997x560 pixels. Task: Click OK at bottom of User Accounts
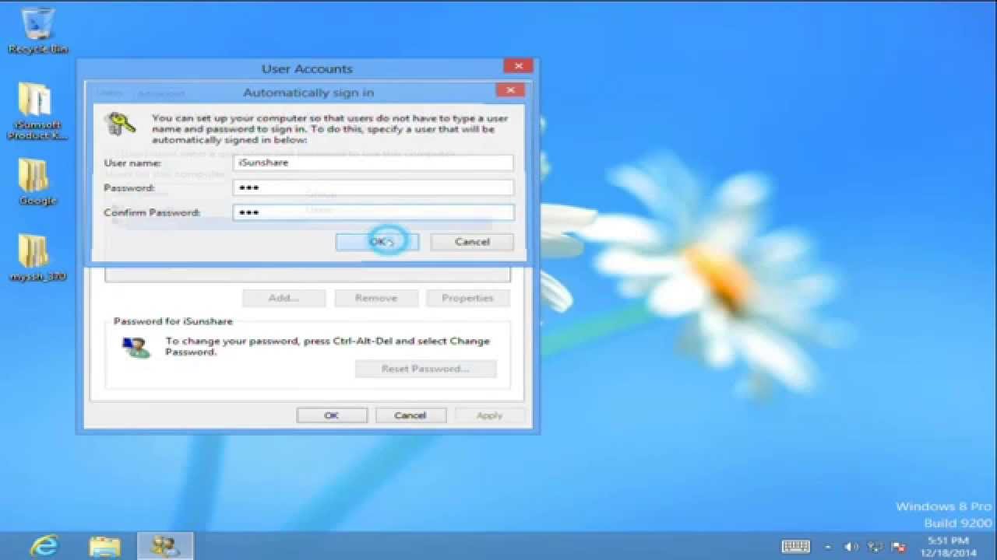pyautogui.click(x=332, y=415)
